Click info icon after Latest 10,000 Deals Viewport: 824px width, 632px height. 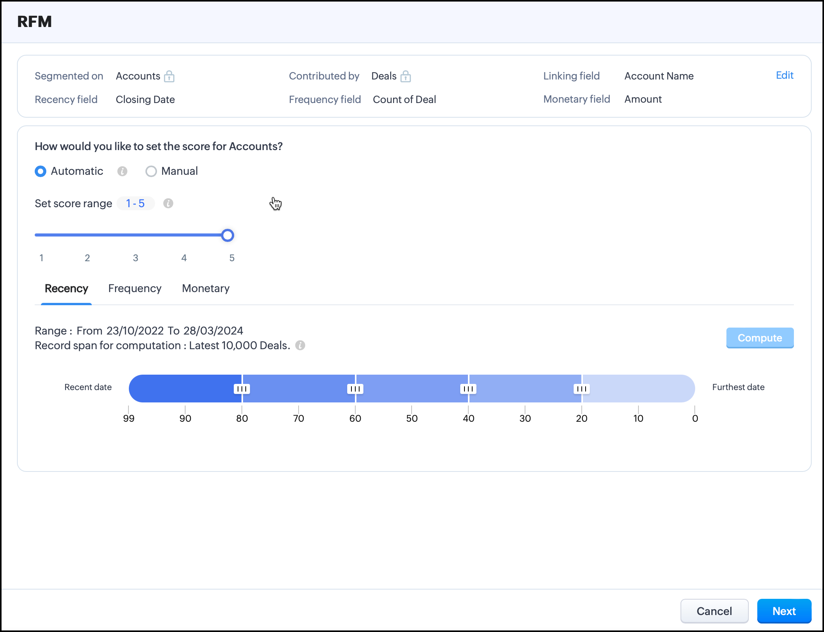pyautogui.click(x=300, y=345)
